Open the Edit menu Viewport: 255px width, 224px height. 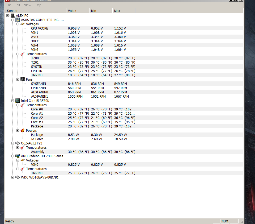point(18,5)
